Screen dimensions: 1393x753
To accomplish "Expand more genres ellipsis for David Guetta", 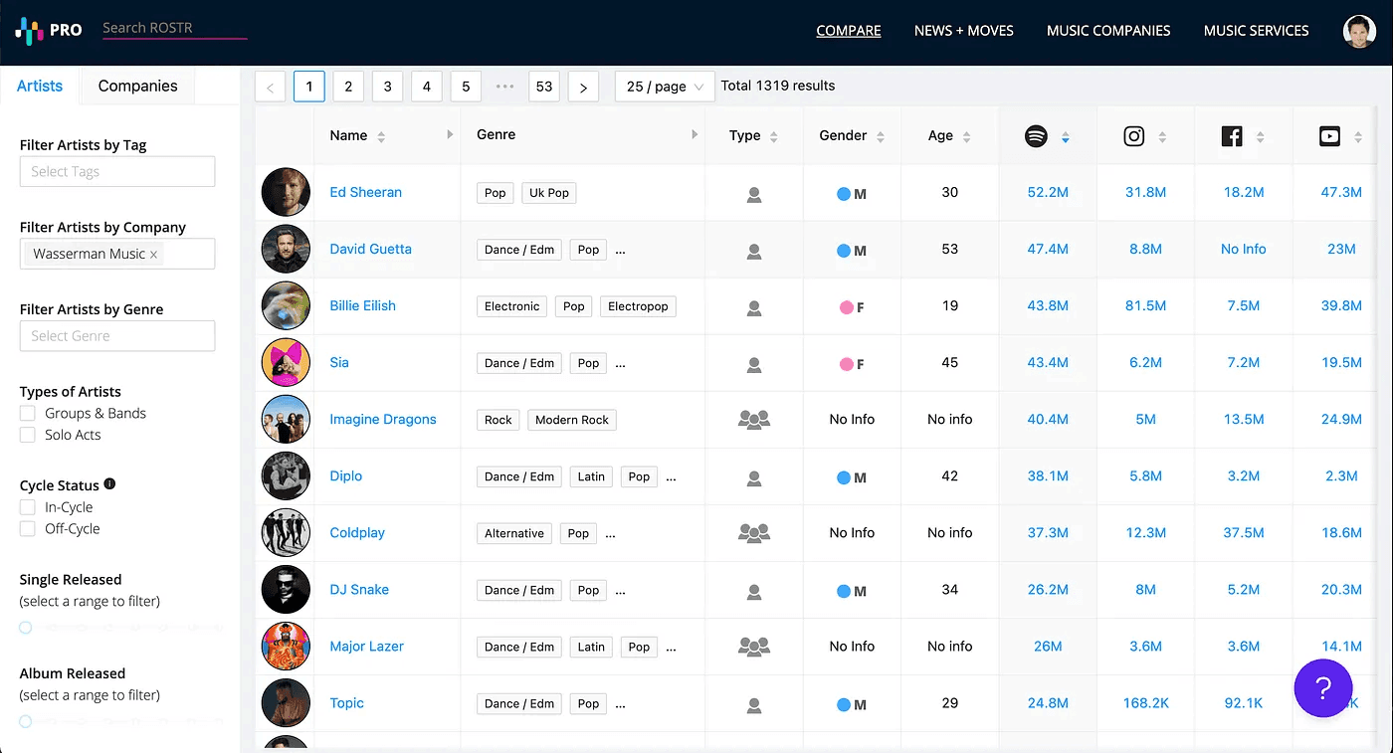I will coord(621,251).
